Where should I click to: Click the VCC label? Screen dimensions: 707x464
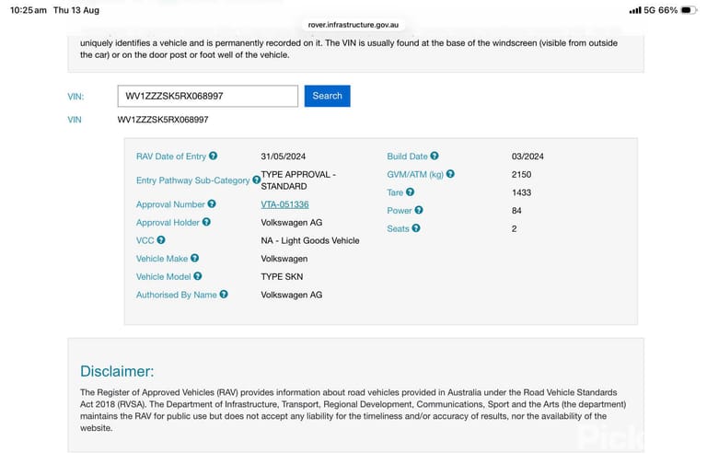point(145,241)
